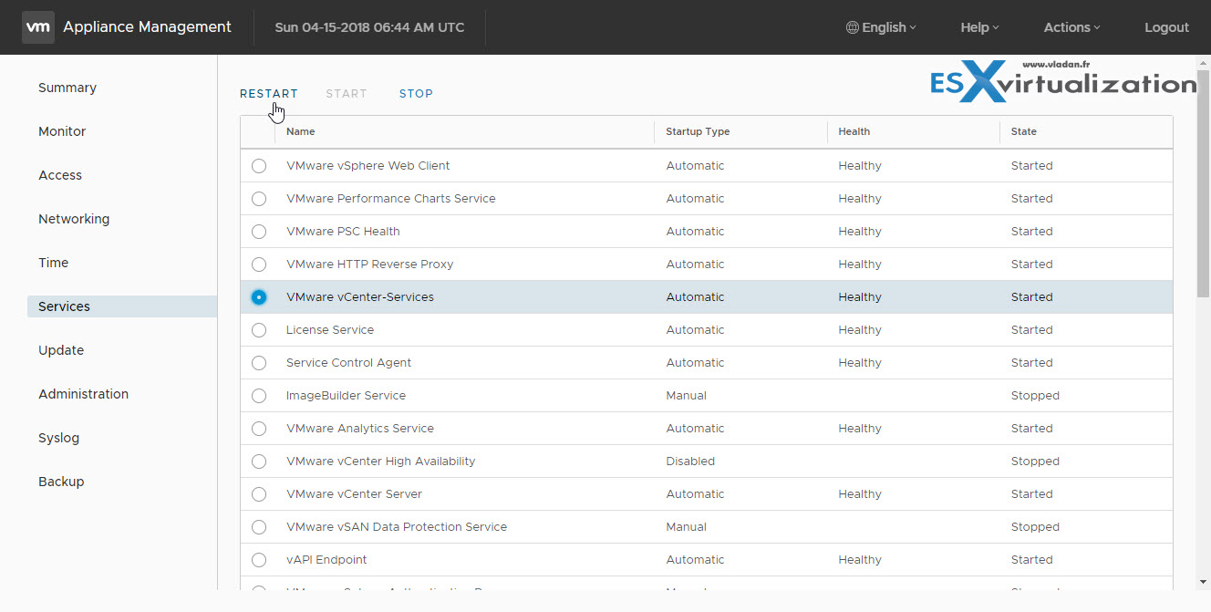Screen dimensions: 1211x612
Task: Click the Startup Type column header
Action: (698, 131)
